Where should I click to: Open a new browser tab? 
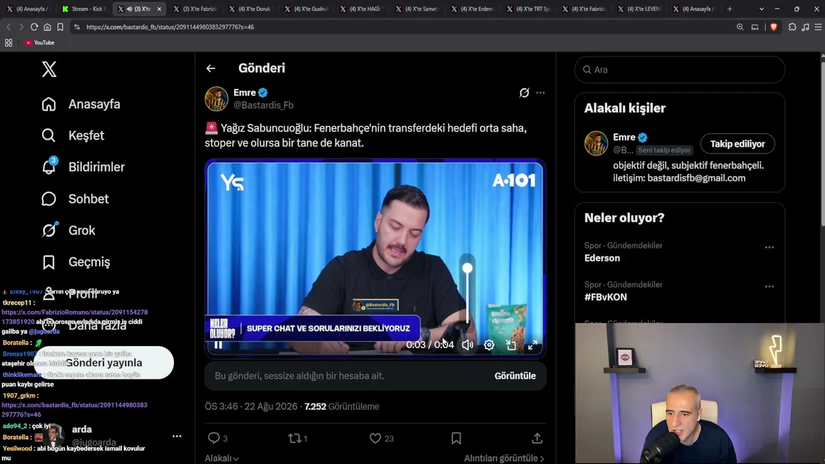click(730, 9)
